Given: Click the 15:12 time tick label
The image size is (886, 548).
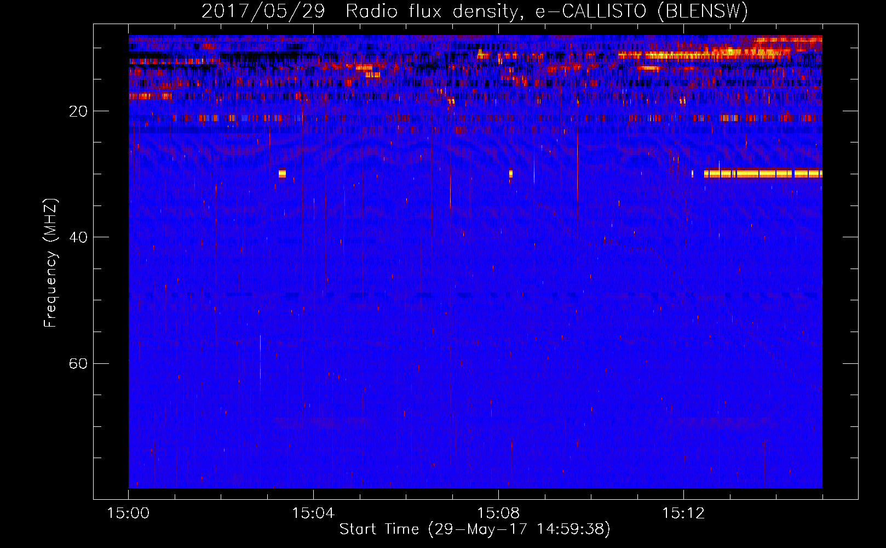Looking at the screenshot, I should point(683,513).
